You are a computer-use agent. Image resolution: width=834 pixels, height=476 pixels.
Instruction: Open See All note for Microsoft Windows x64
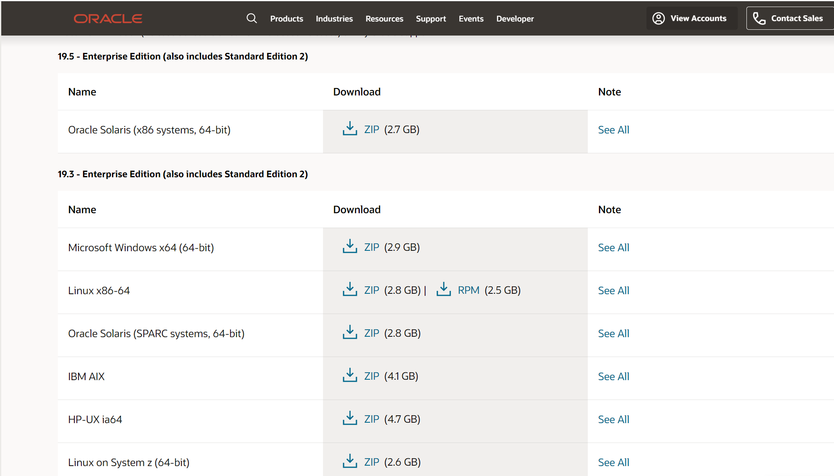[x=613, y=248]
